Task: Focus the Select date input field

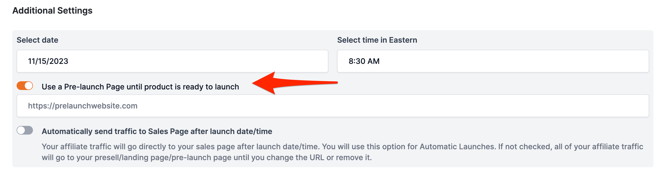Action: pyautogui.click(x=172, y=61)
